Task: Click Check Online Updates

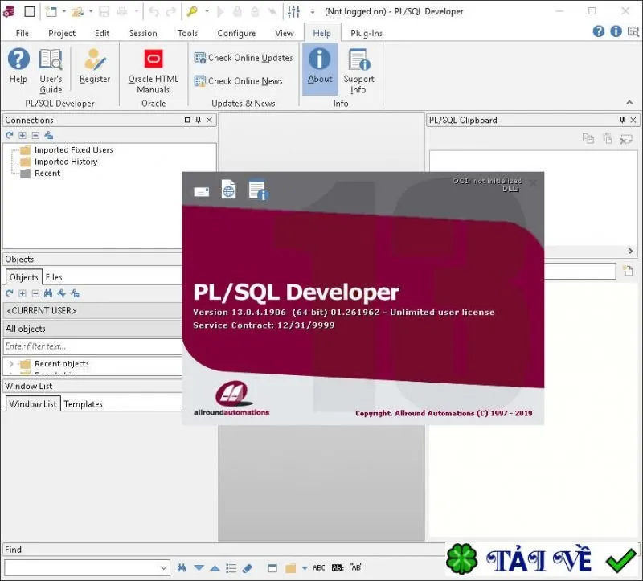Action: tap(244, 58)
